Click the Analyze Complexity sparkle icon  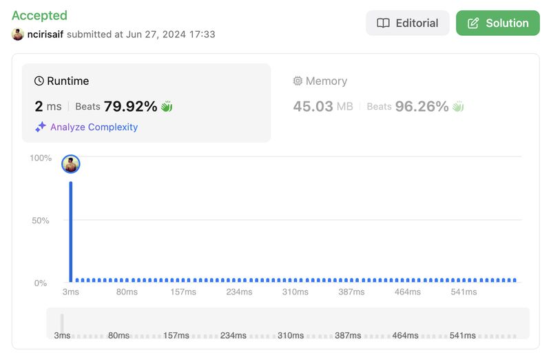[x=41, y=127]
